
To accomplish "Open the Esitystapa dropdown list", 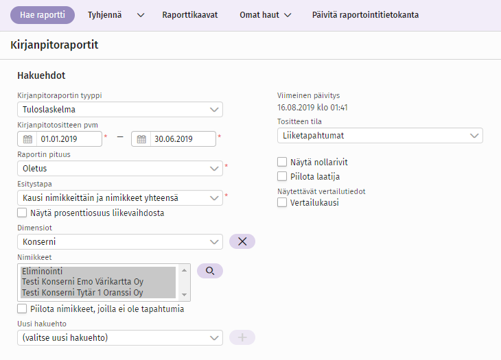I will pyautogui.click(x=119, y=198).
